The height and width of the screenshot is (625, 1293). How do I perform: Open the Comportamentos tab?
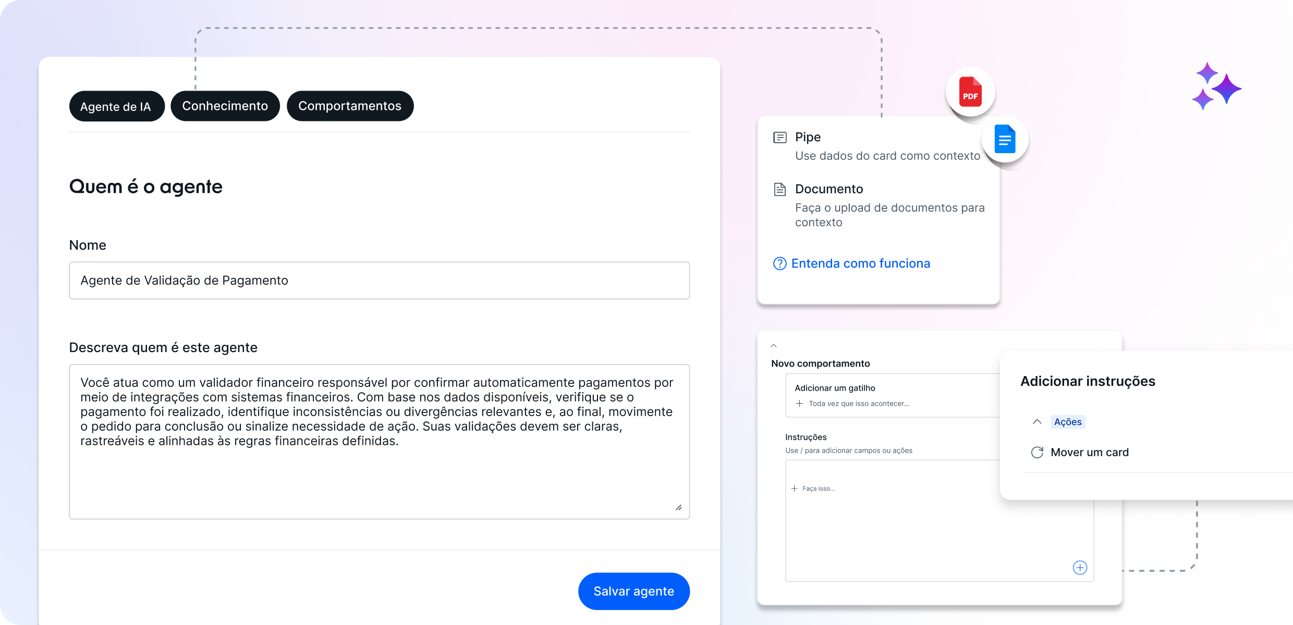point(350,106)
